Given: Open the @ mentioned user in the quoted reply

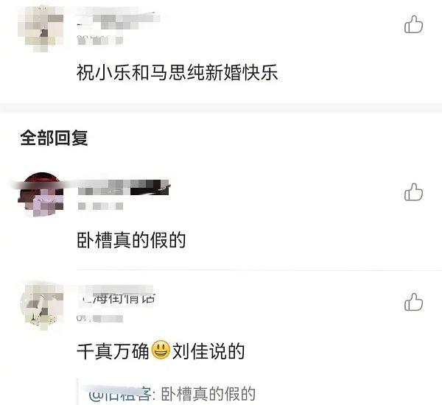Looking at the screenshot, I should coord(121,394).
